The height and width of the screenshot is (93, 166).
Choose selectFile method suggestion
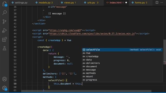pos(122,50)
